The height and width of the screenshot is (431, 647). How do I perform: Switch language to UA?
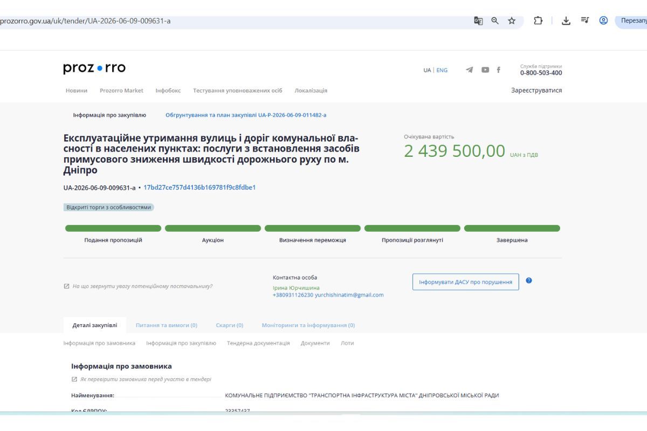[427, 70]
